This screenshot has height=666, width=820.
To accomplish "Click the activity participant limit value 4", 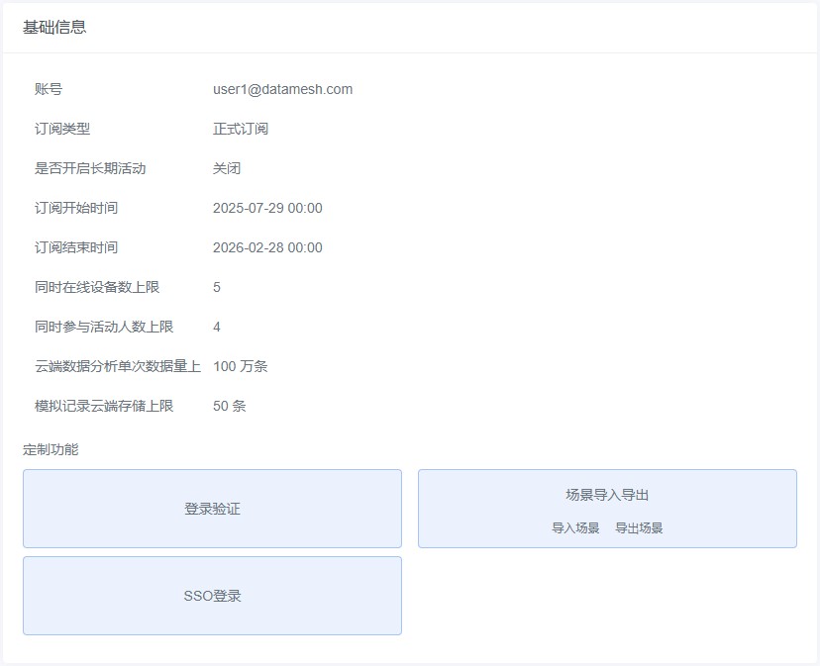I will click(x=217, y=327).
